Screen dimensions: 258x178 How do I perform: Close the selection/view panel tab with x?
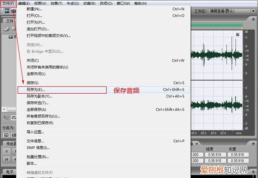click(197, 144)
